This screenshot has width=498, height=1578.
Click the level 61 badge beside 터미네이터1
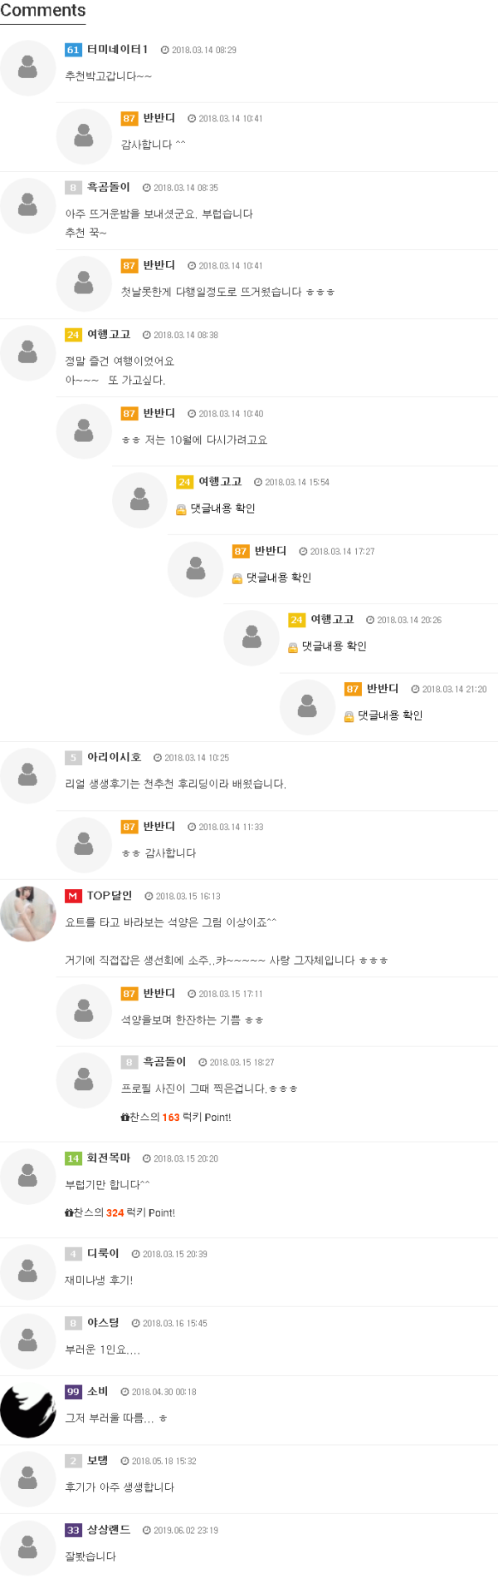[x=71, y=50]
